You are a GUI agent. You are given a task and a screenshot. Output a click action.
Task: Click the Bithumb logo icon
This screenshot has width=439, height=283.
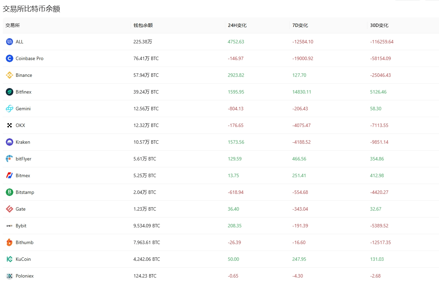coord(10,242)
